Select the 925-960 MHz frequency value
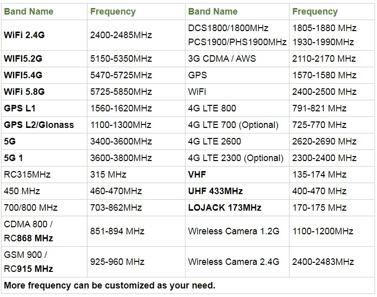 point(117,261)
